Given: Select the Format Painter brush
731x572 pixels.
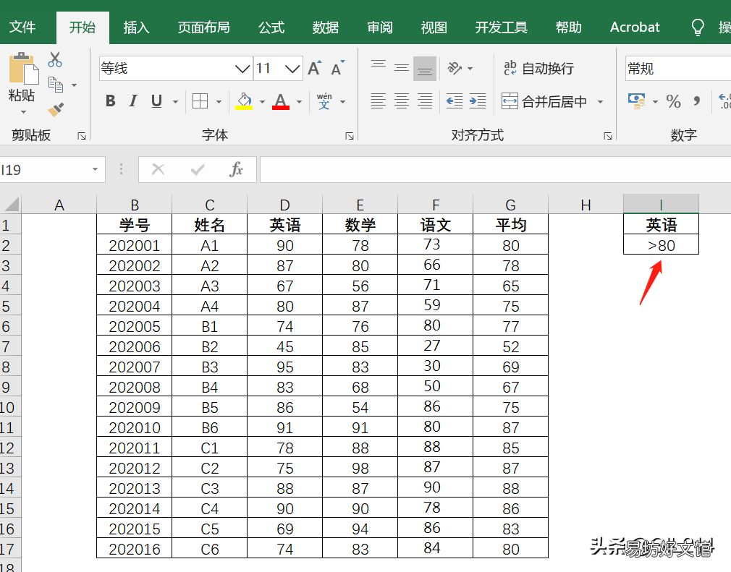Looking at the screenshot, I should coord(56,110).
